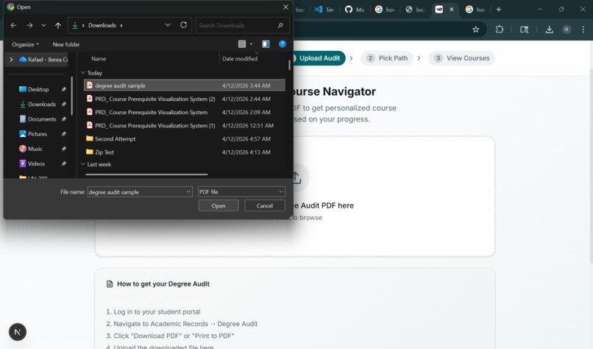Toggle the preview pane
Image resolution: width=593 pixels, height=349 pixels.
[x=266, y=44]
